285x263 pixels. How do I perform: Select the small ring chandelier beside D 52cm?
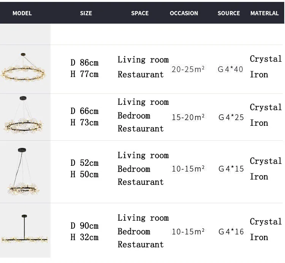[x=24, y=172]
